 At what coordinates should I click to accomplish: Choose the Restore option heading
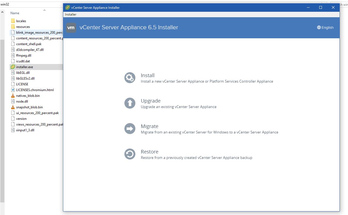click(x=150, y=152)
